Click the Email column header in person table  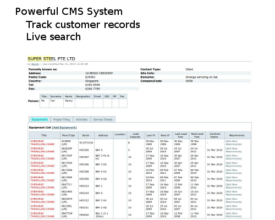pos(97,96)
